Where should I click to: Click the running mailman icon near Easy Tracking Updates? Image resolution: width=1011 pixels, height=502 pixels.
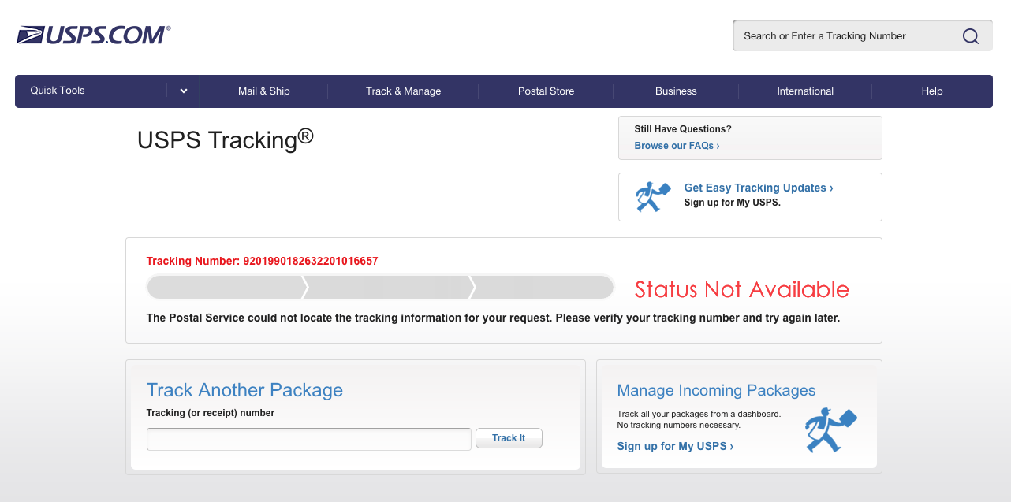pyautogui.click(x=652, y=196)
